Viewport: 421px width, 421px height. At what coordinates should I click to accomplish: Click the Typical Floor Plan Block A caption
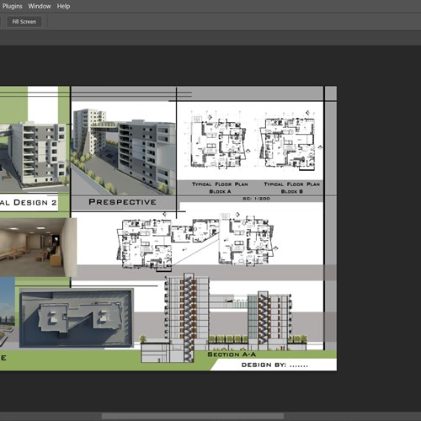pos(220,188)
